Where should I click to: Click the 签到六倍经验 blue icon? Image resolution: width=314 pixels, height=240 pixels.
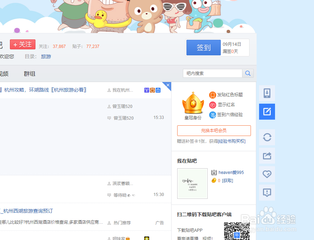pos(213,115)
